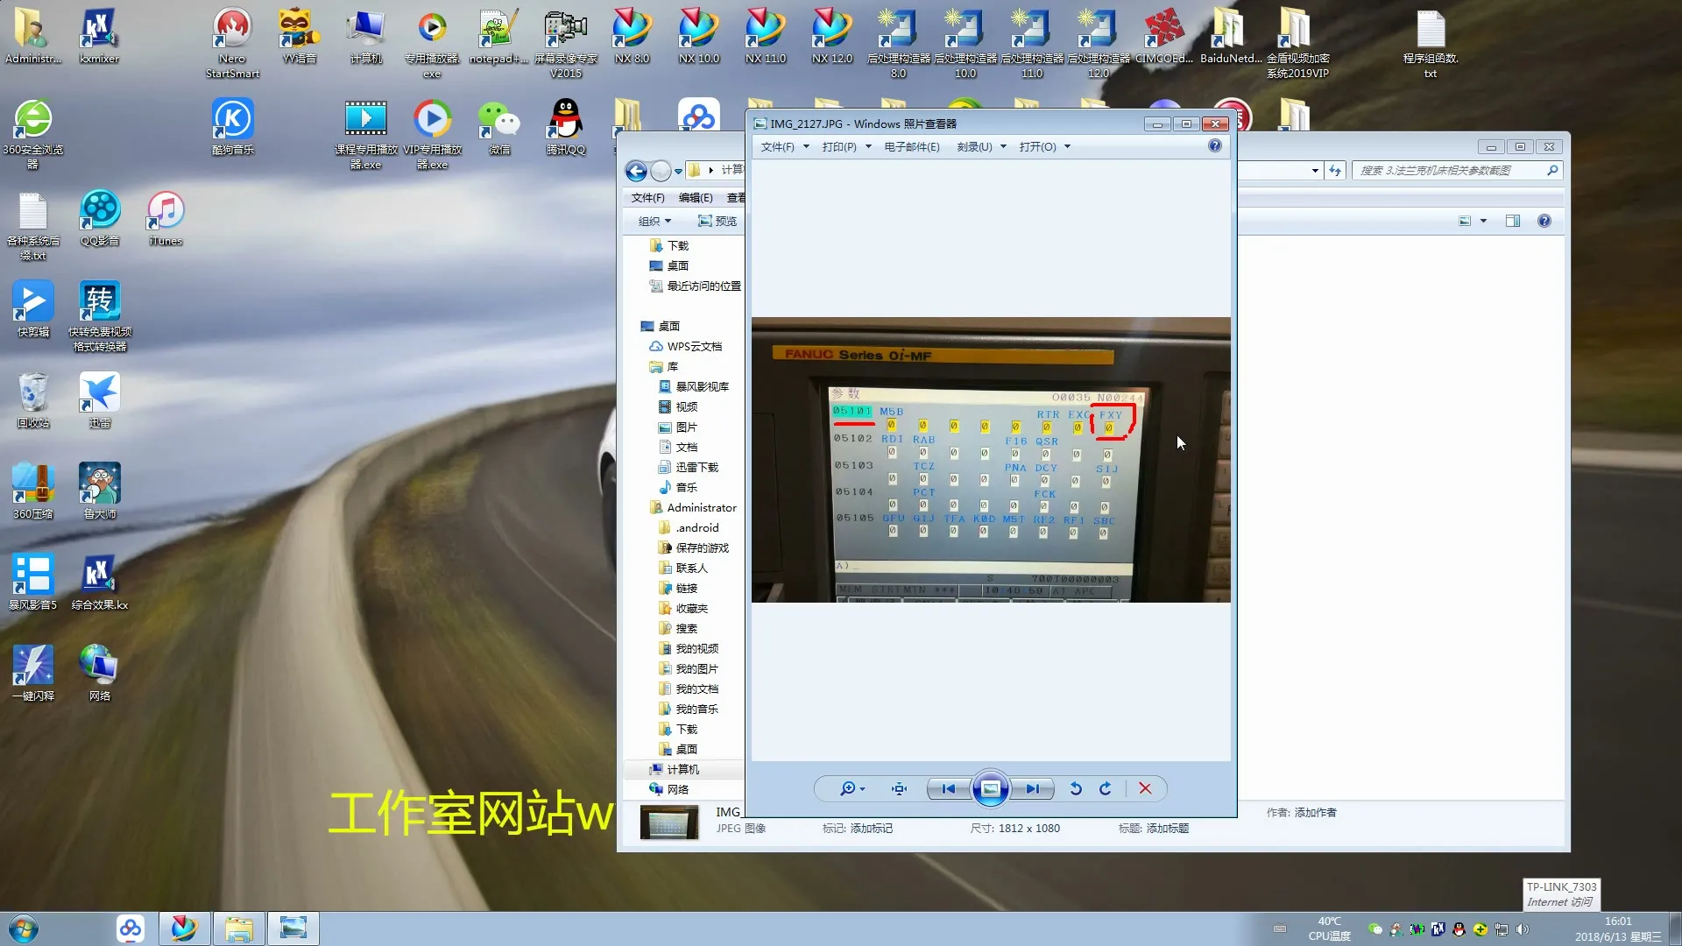Select 图片 library in the navigation tree

pos(686,427)
